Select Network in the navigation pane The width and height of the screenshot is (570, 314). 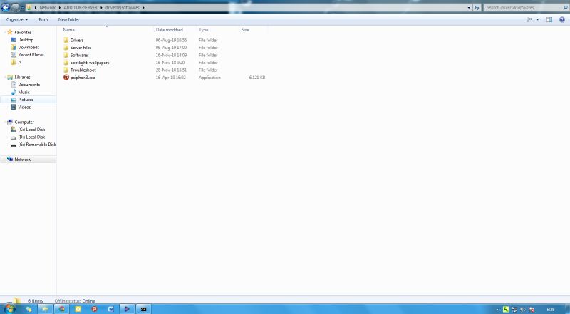click(x=23, y=159)
